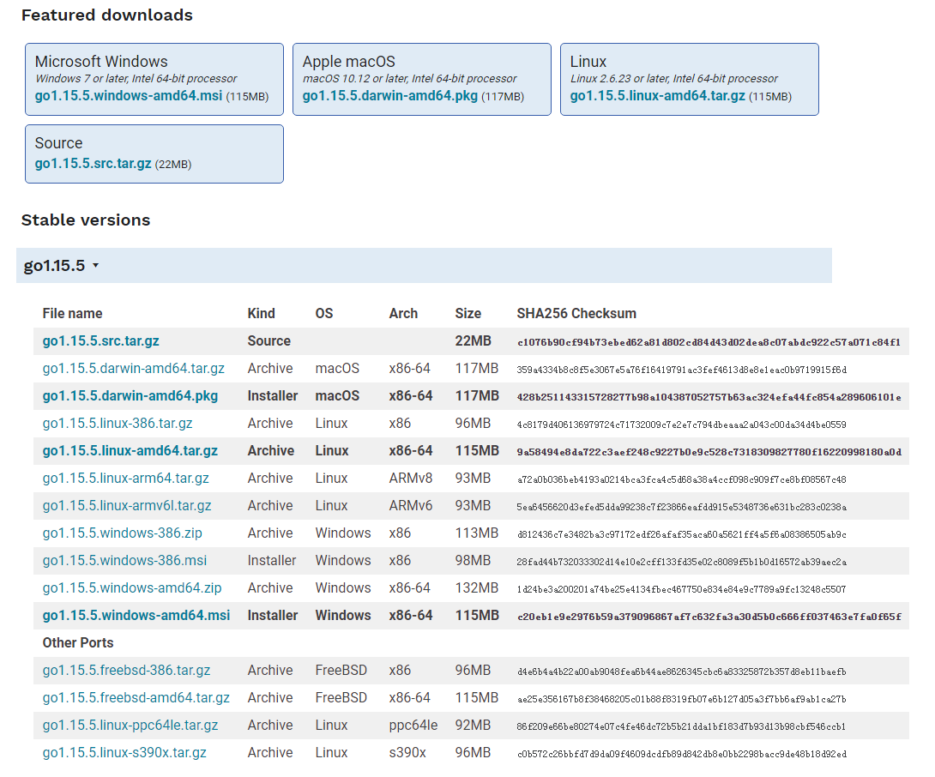Click the 'macOS 10.12 or later' requirement text
This screenshot has width=935, height=777.
410,79
